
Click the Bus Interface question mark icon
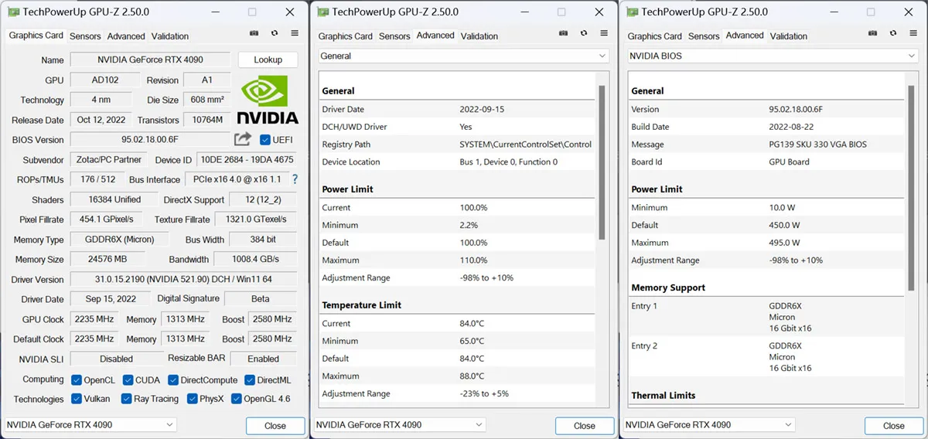(x=295, y=179)
